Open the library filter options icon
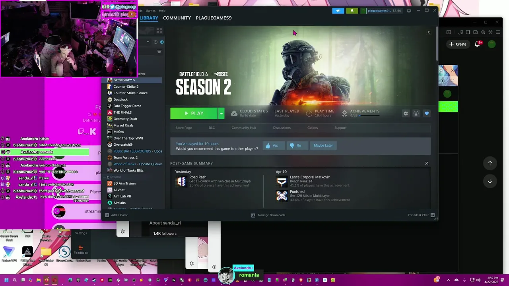The width and height of the screenshot is (509, 286). pos(159,51)
